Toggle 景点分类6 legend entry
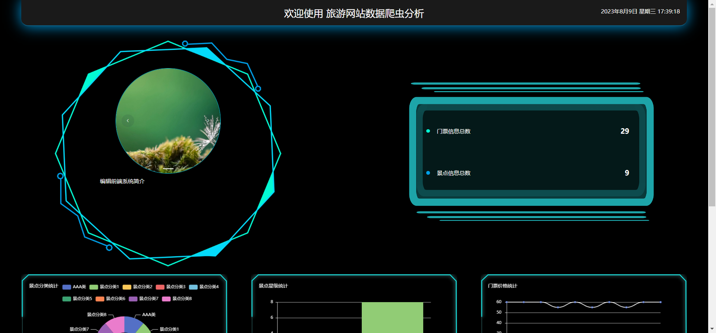The image size is (716, 333). (110, 299)
